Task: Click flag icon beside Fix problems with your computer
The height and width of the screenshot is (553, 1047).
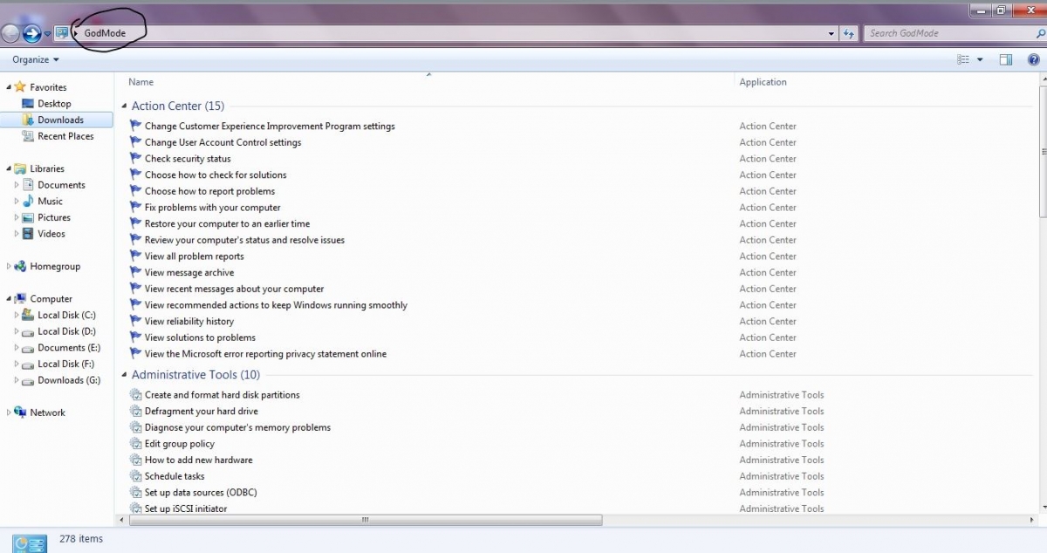Action: [x=135, y=207]
